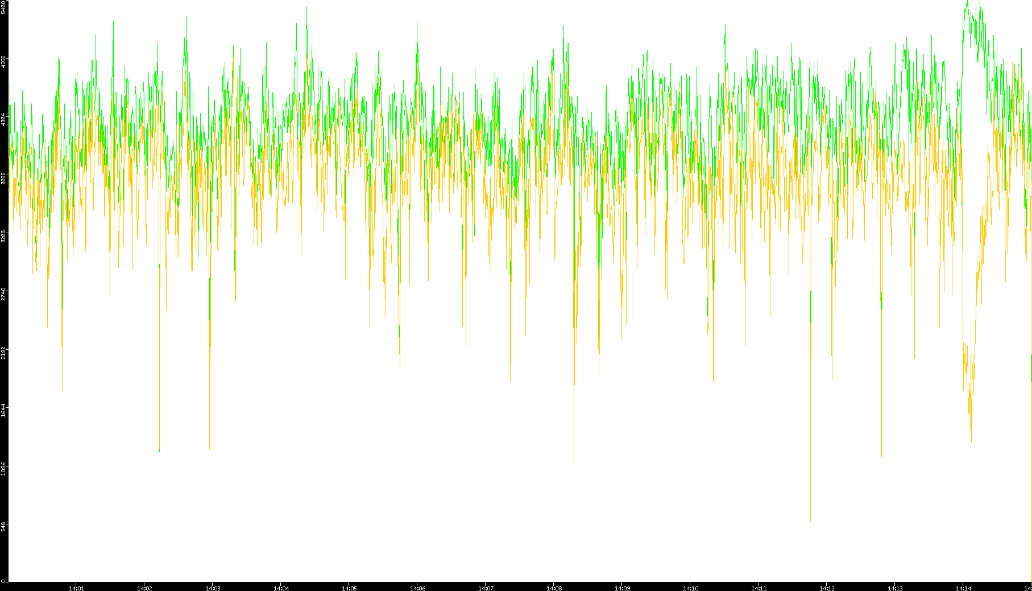The image size is (1032, 591).
Task: Select the 14:14 time axis label
Action: coord(963,588)
